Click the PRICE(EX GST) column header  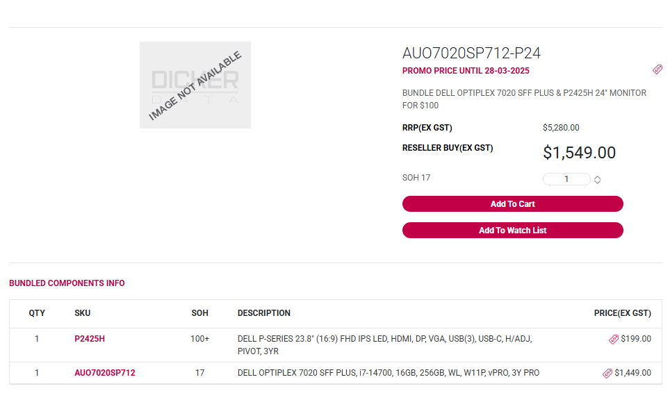click(x=622, y=313)
